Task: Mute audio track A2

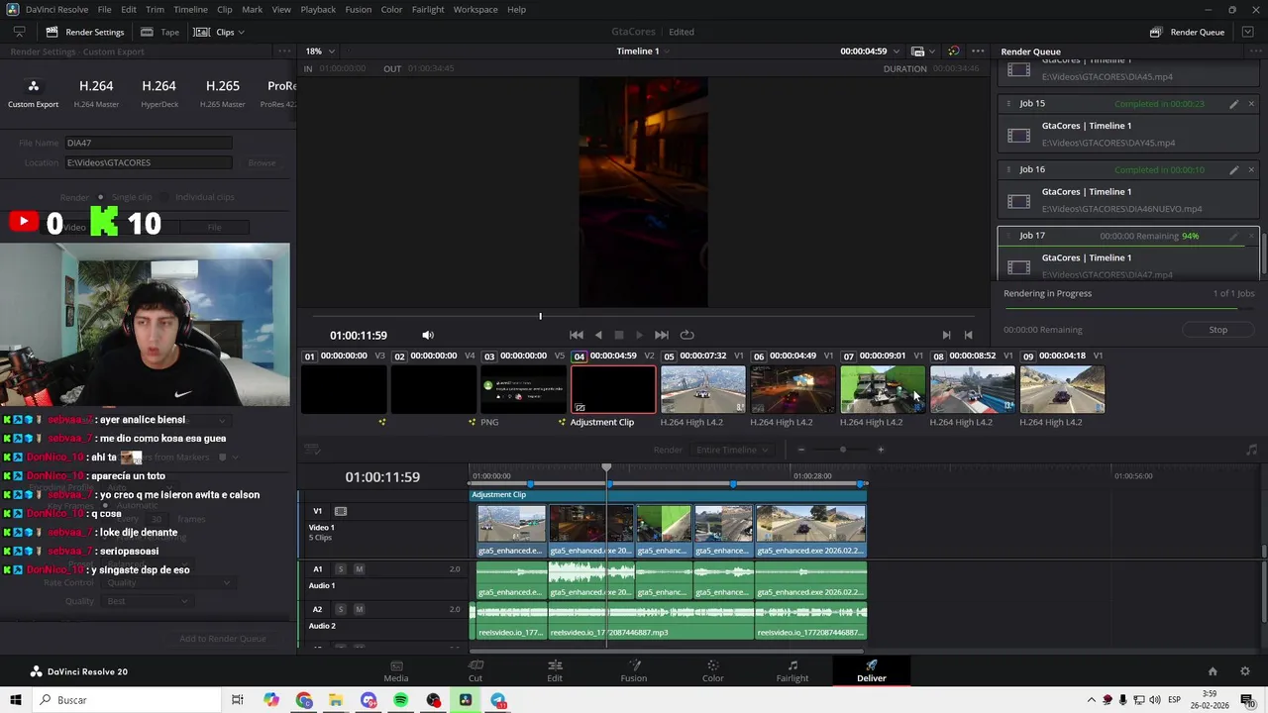Action: [359, 609]
